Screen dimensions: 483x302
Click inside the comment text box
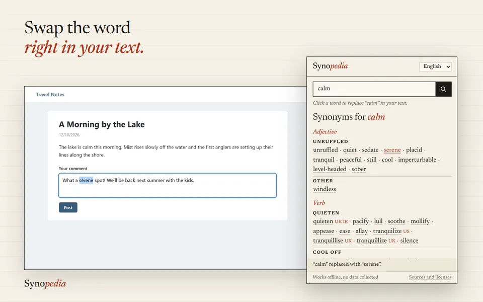pos(168,185)
